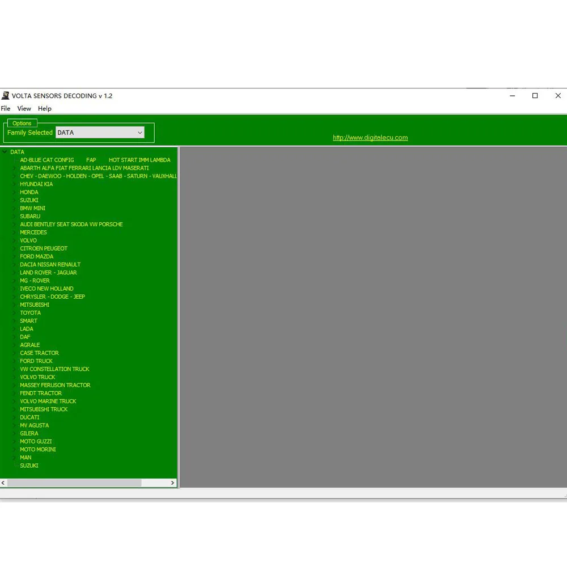Select the VOLVO tree item

[28, 240]
